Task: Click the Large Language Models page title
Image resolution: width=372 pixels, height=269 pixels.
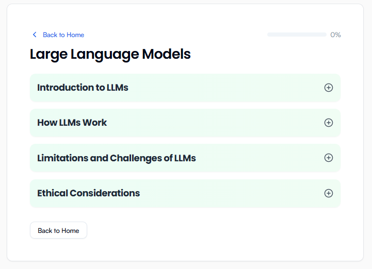Action: [x=110, y=54]
